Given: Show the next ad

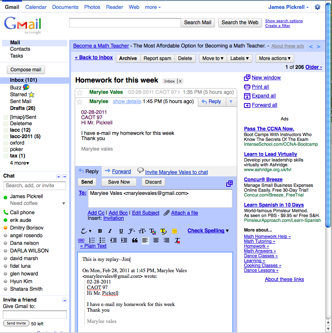Looking at the screenshot, I should coord(318,47).
